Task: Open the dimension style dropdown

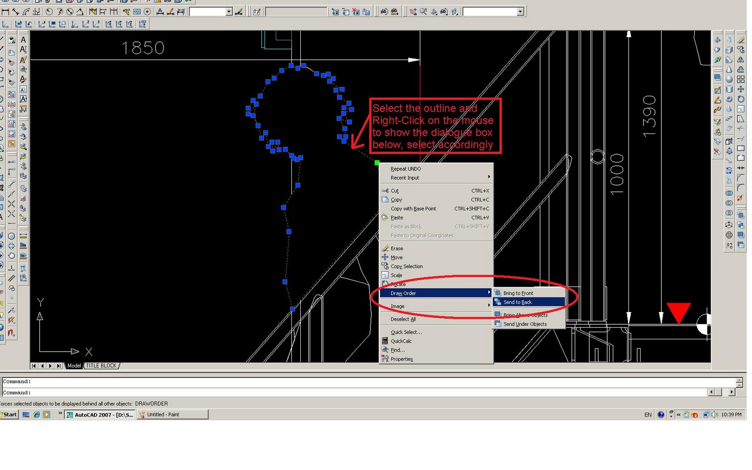Action: [229, 11]
